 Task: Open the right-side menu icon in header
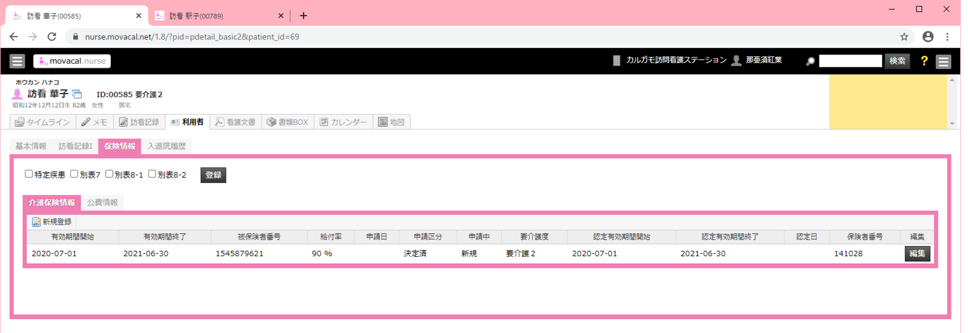click(943, 61)
